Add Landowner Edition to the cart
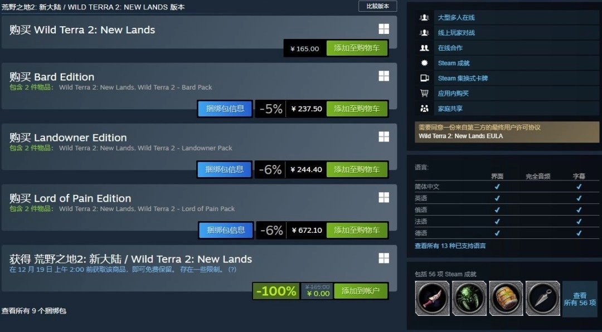 pos(357,169)
